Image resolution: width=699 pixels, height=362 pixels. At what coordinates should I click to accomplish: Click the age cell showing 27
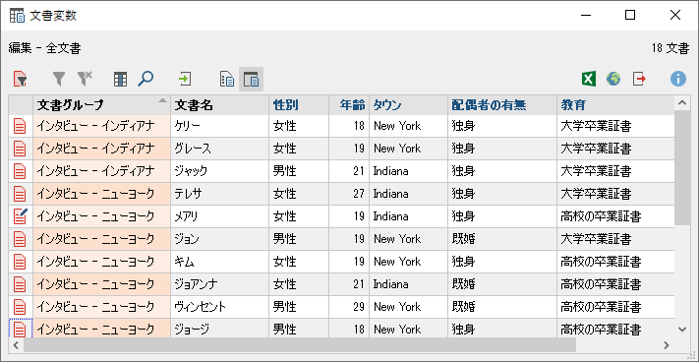click(x=349, y=194)
